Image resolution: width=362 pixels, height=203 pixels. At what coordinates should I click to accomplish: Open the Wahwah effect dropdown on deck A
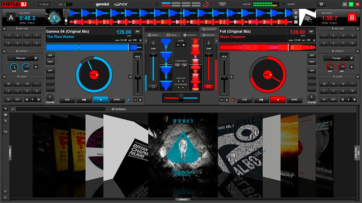pyautogui.click(x=36, y=58)
